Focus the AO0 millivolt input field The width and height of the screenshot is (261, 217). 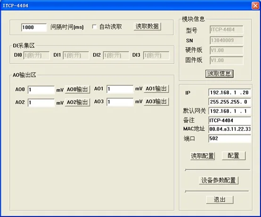point(41,90)
